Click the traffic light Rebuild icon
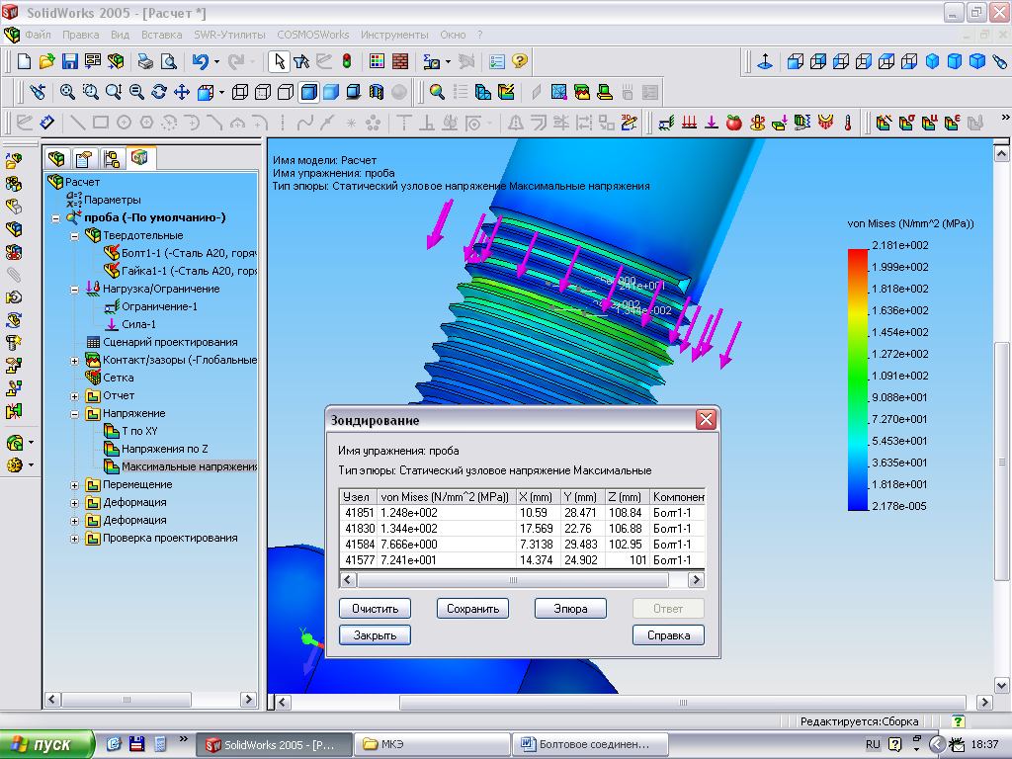This screenshot has height=759, width=1012. [347, 61]
